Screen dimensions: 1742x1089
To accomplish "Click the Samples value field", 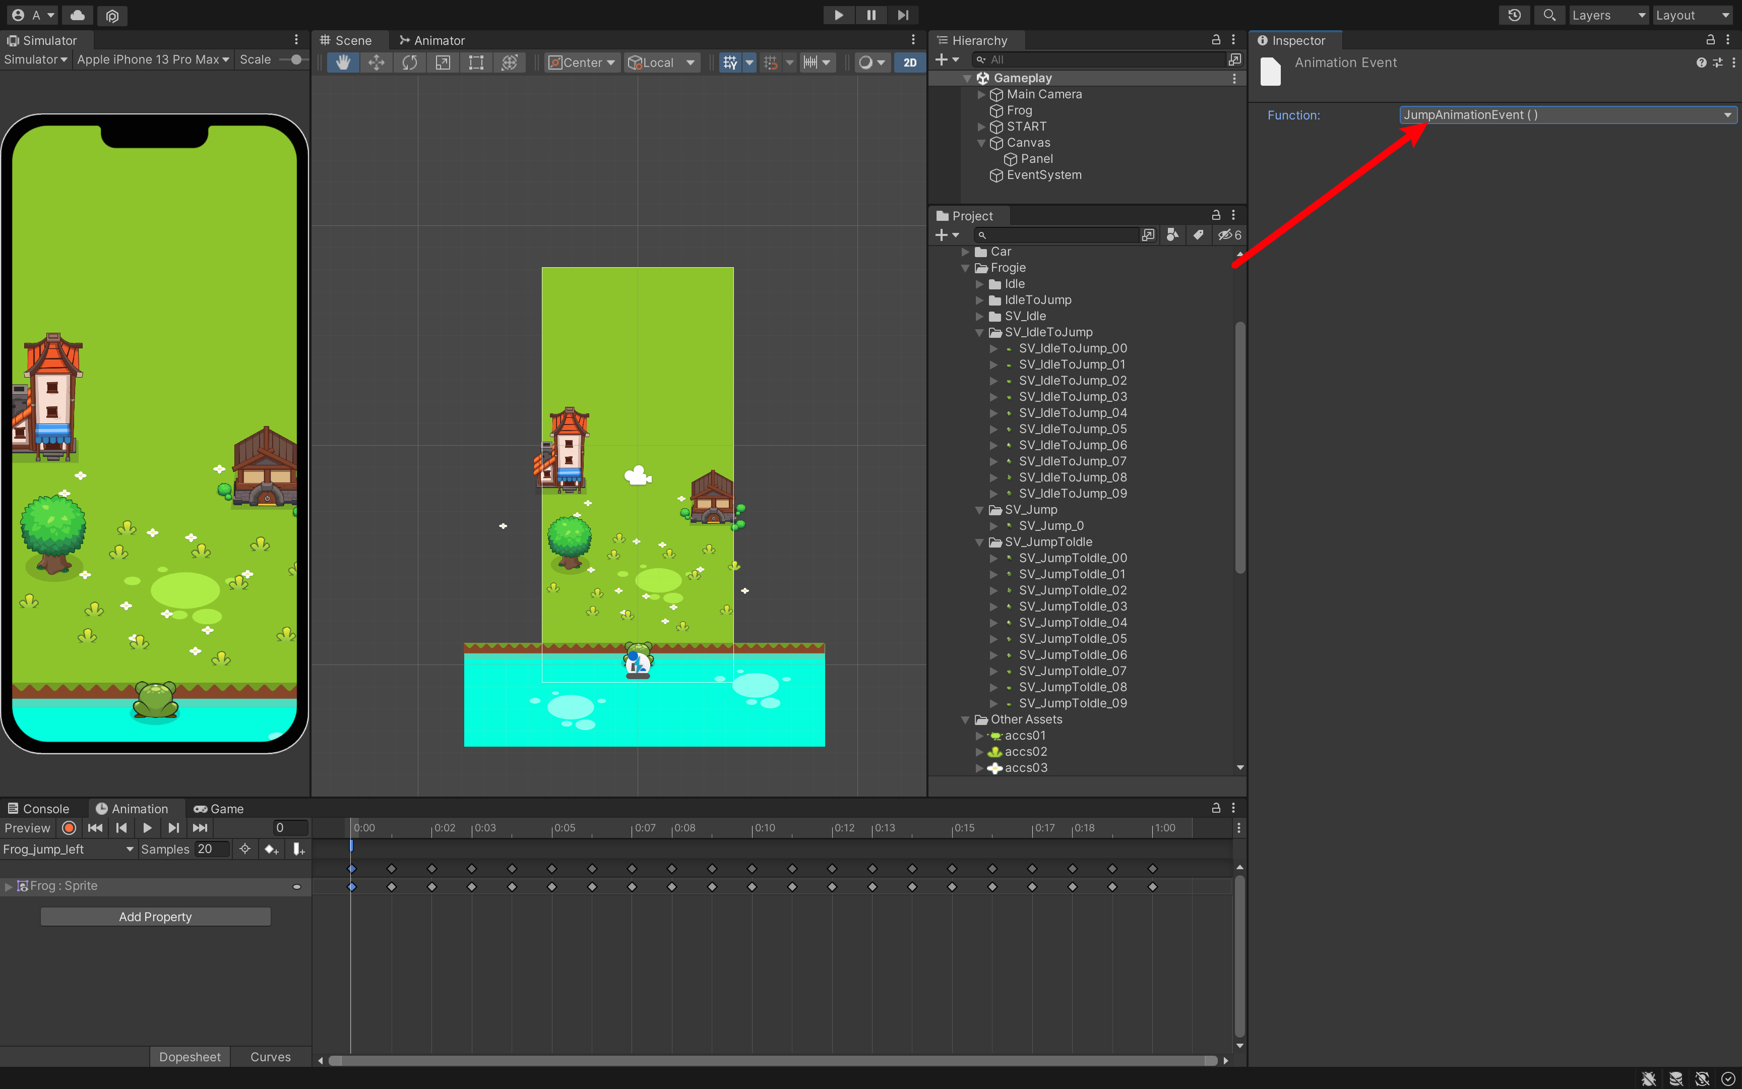I will click(212, 850).
